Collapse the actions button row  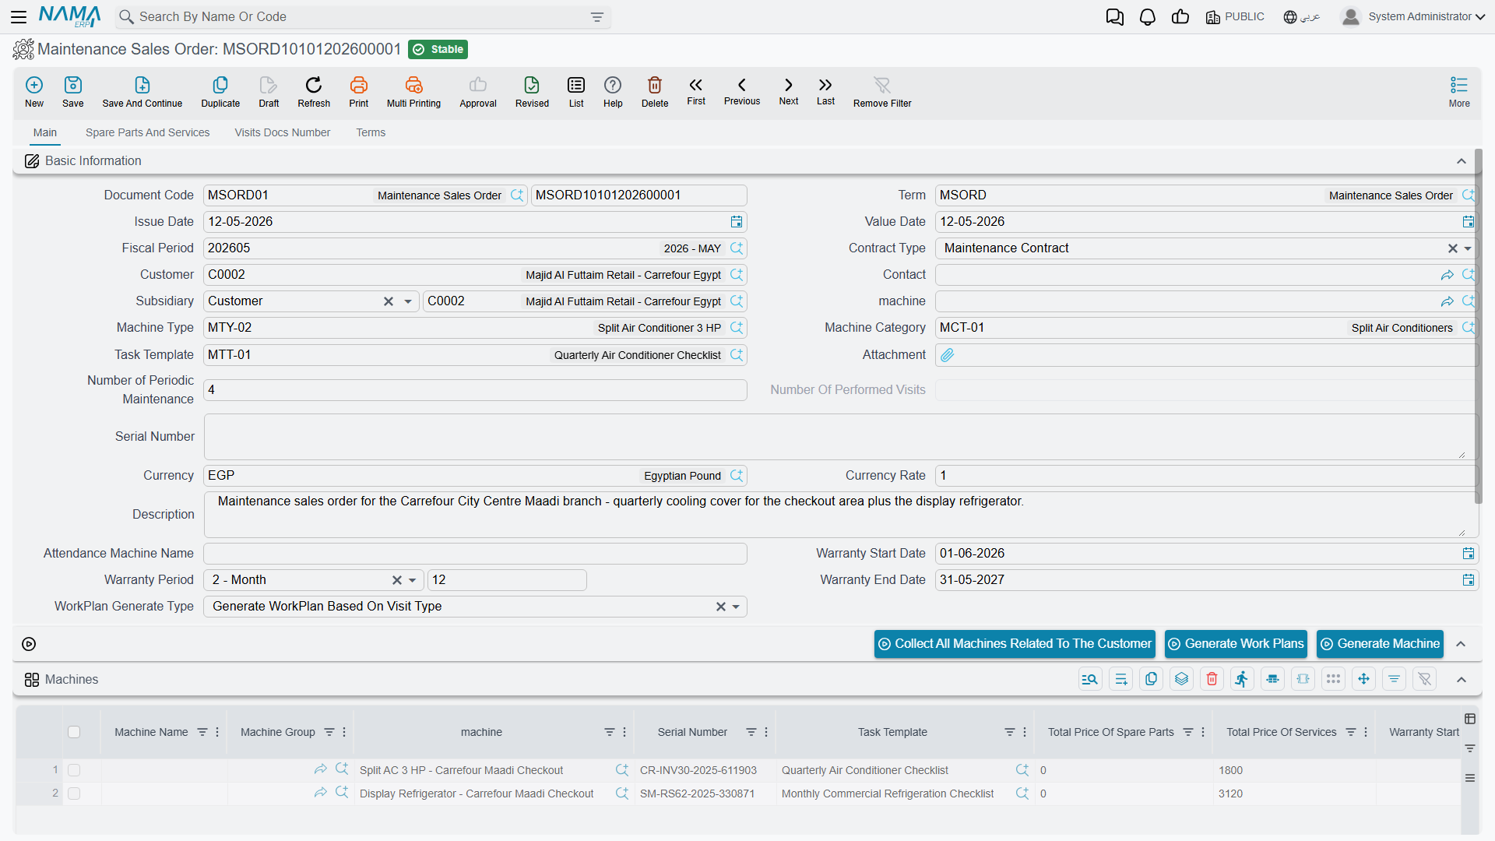pyautogui.click(x=1461, y=644)
